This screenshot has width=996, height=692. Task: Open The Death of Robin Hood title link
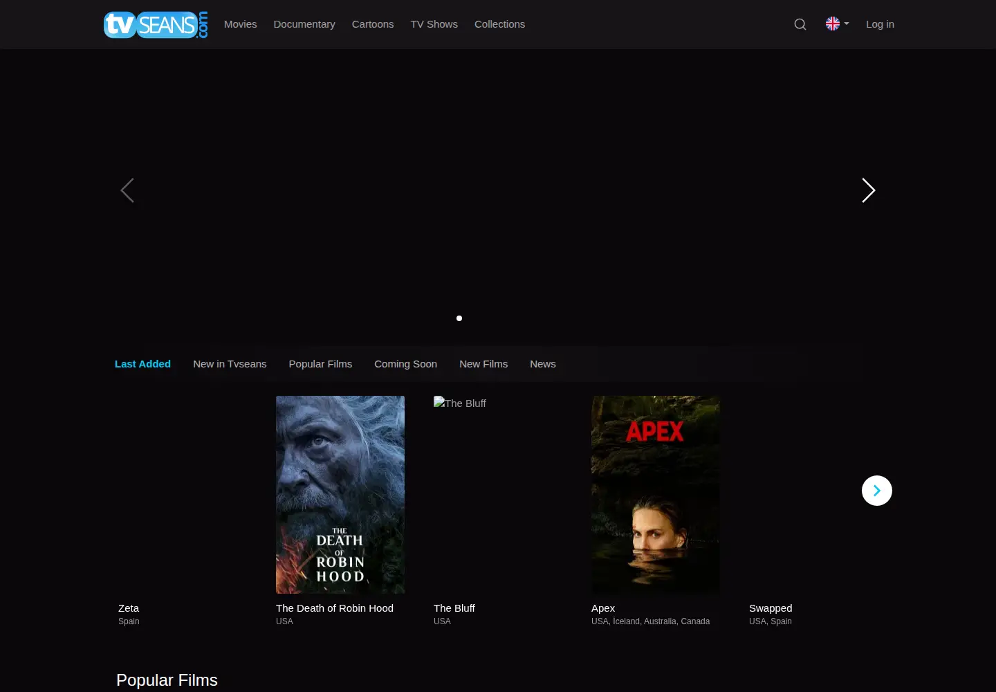pyautogui.click(x=335, y=608)
